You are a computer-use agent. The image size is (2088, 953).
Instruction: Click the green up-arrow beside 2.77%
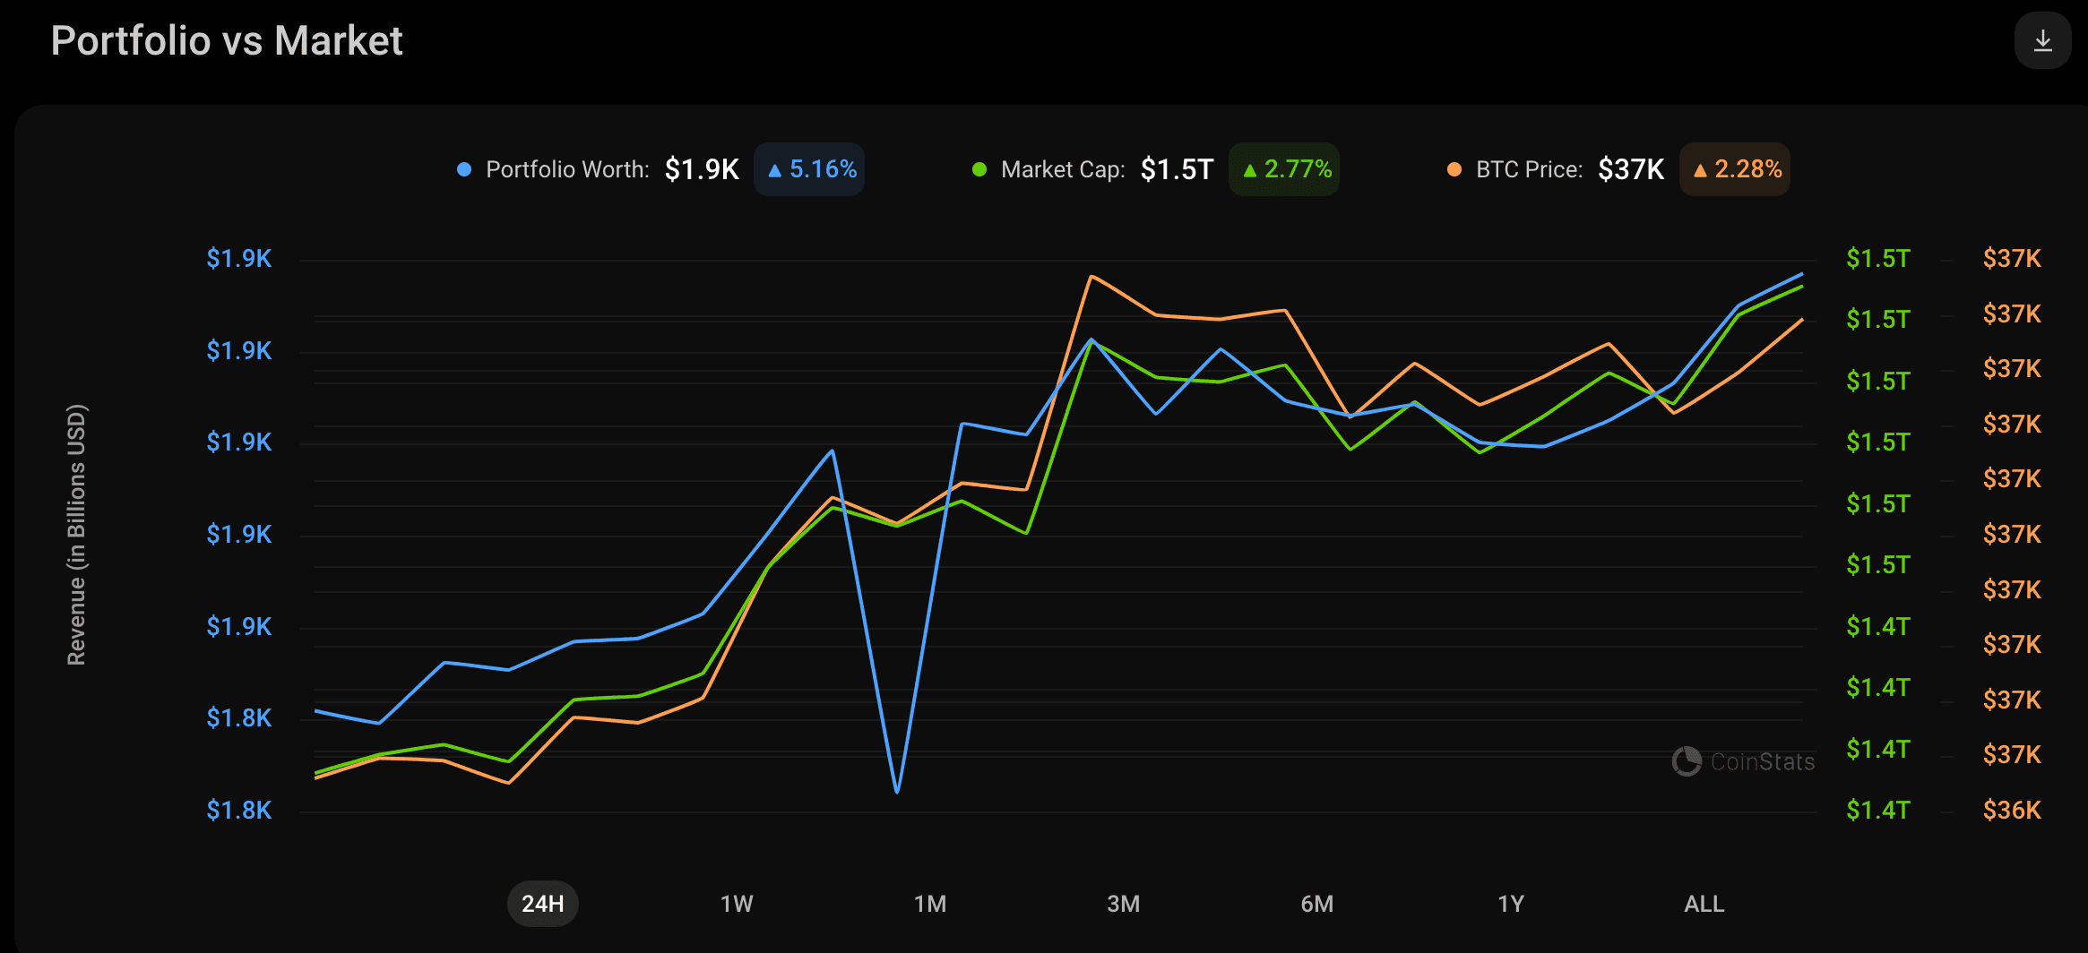pos(1250,170)
